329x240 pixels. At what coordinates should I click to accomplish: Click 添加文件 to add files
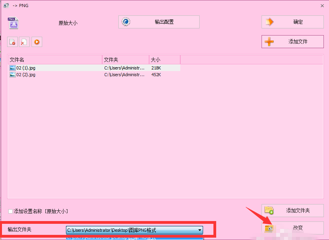(x=292, y=41)
